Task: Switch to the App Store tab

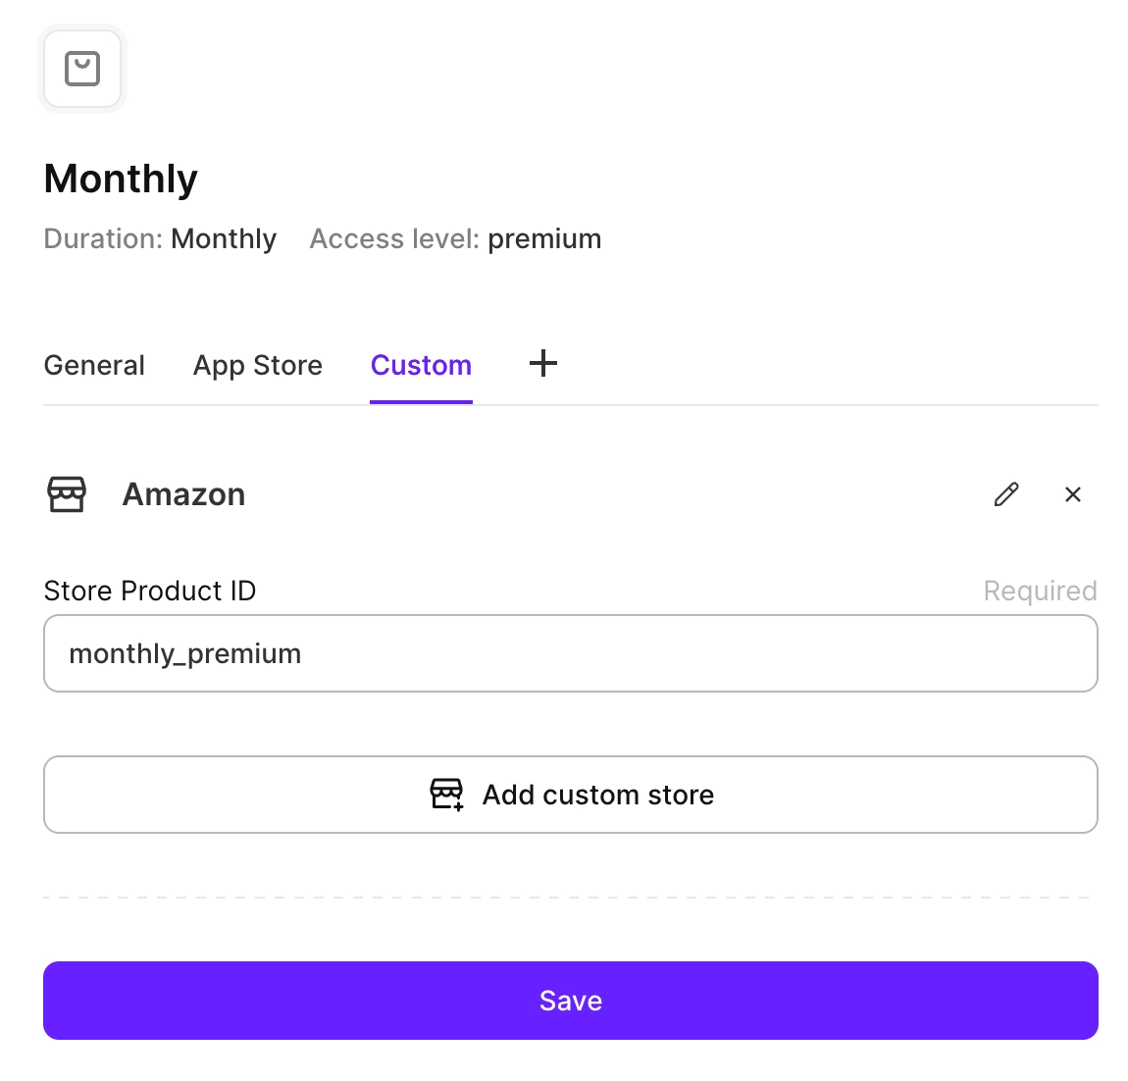Action: 258,365
